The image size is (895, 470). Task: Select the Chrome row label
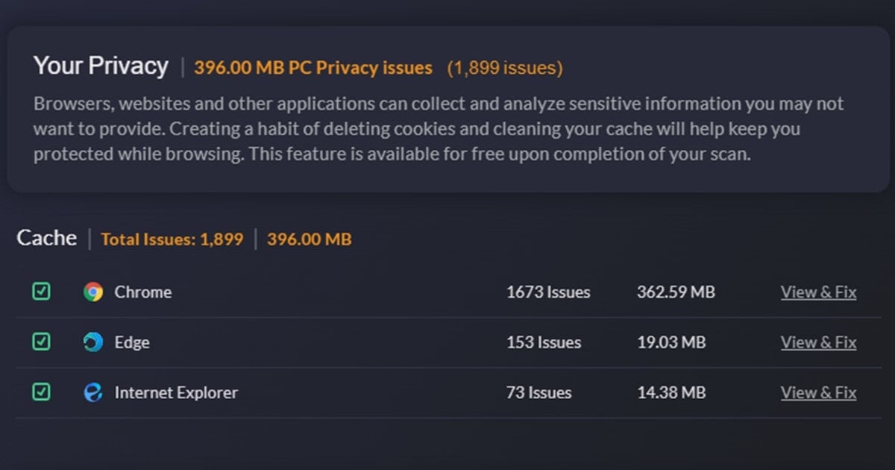tap(142, 292)
